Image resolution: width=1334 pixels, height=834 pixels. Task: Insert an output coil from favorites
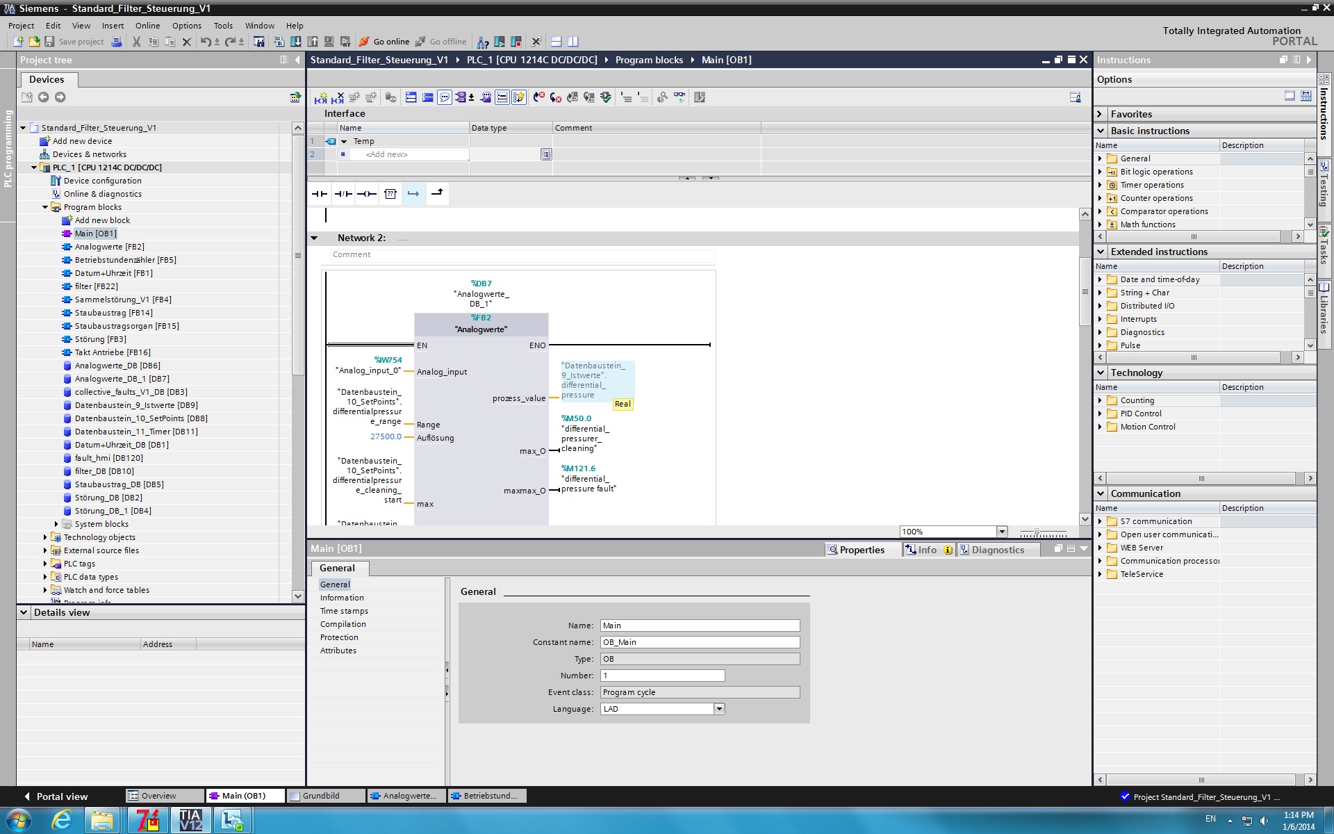366,194
